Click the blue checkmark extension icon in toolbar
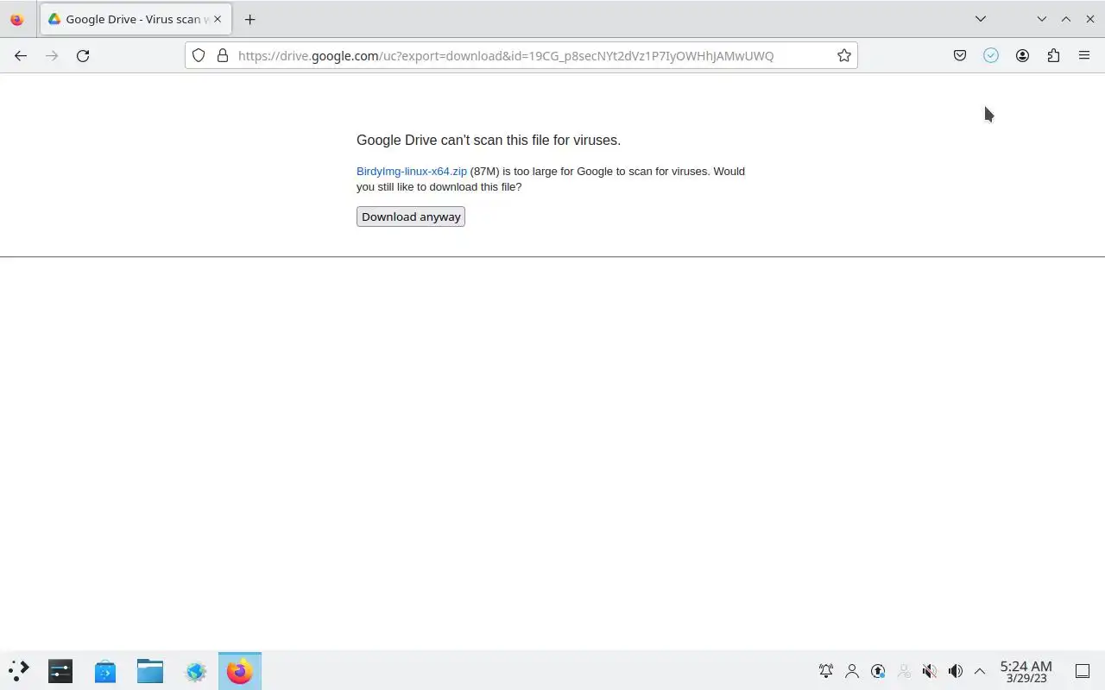Image resolution: width=1105 pixels, height=690 pixels. click(991, 55)
